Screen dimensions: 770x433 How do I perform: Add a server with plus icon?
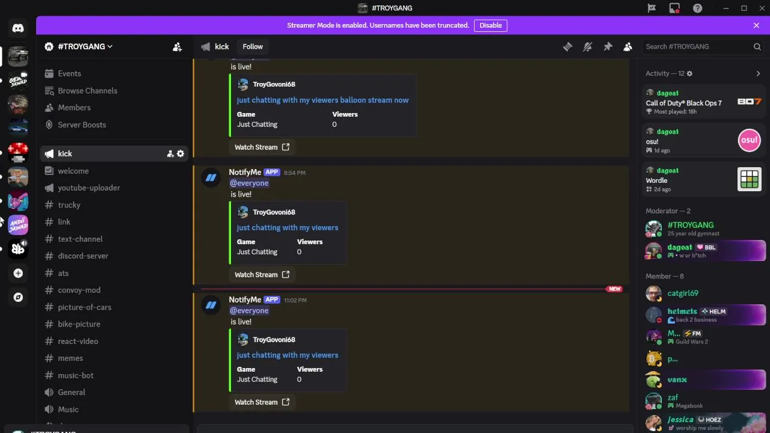pos(18,273)
